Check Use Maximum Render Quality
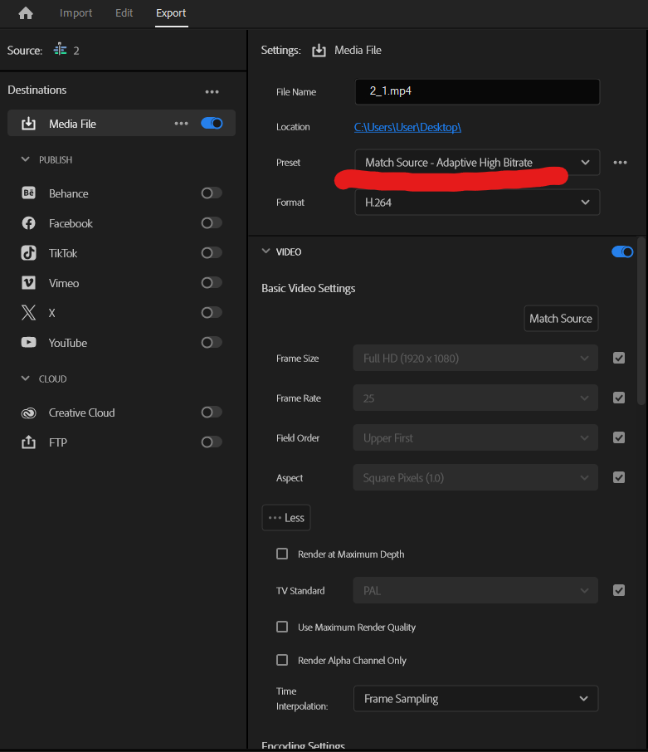The width and height of the screenshot is (648, 752). click(x=282, y=627)
